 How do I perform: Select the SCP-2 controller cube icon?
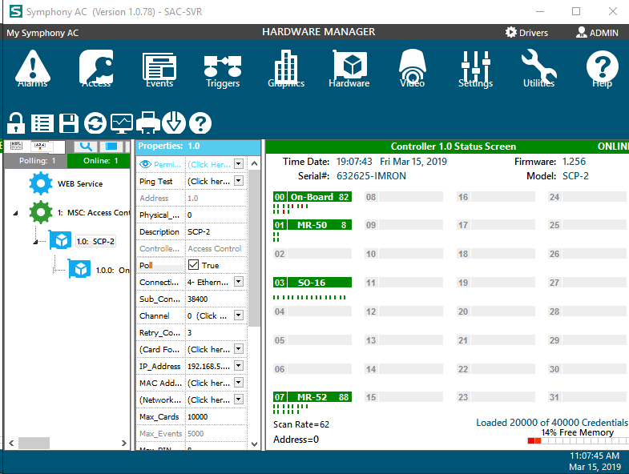point(61,241)
